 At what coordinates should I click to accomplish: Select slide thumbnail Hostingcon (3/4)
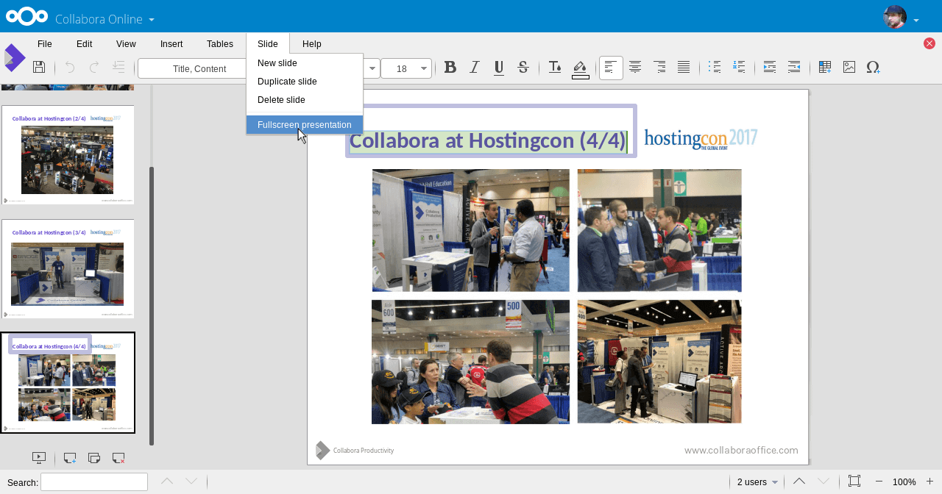tap(68, 268)
